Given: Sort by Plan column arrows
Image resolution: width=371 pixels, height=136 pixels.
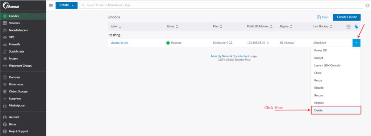Looking at the screenshot, I should [x=221, y=27].
